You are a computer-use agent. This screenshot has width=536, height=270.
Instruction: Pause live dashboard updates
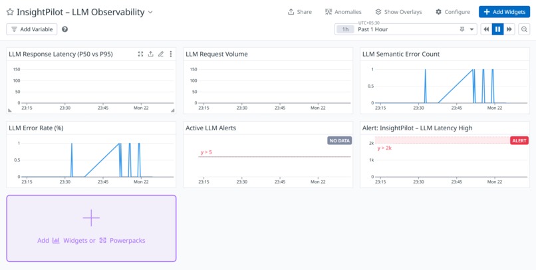coord(497,29)
